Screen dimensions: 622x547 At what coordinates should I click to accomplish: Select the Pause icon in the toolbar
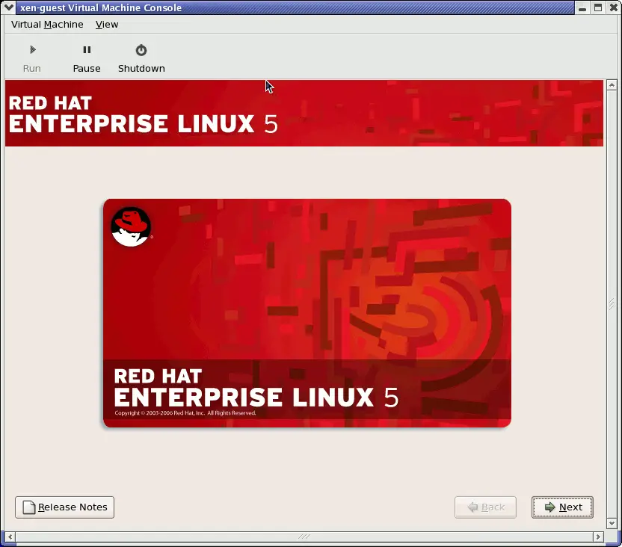86,49
